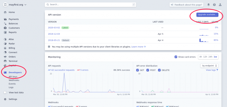This screenshot has width=227, height=107.
Task: Open API keys submenu item
Action: pyautogui.click(x=13, y=77)
